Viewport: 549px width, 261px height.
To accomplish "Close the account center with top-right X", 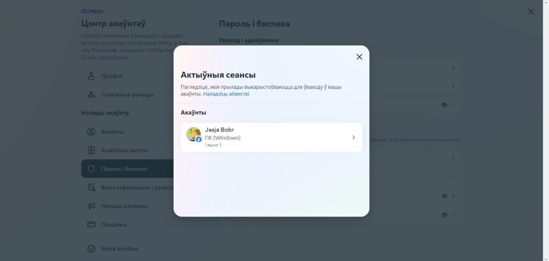I will [x=531, y=12].
